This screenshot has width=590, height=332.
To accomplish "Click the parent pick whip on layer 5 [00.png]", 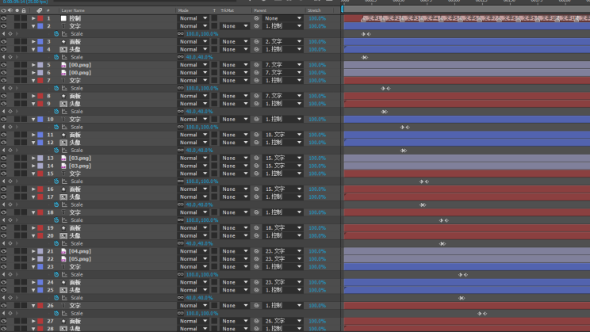I will [x=257, y=65].
